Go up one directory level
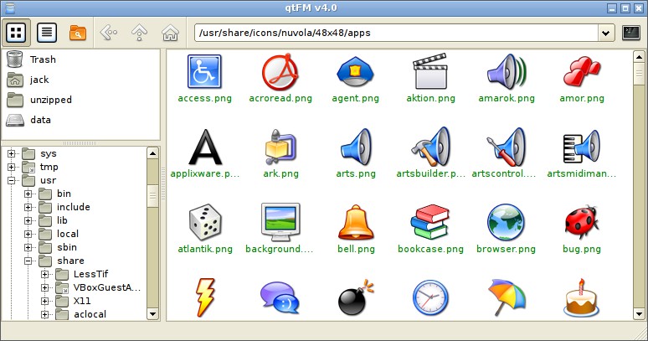This screenshot has height=341, width=648. [139, 32]
